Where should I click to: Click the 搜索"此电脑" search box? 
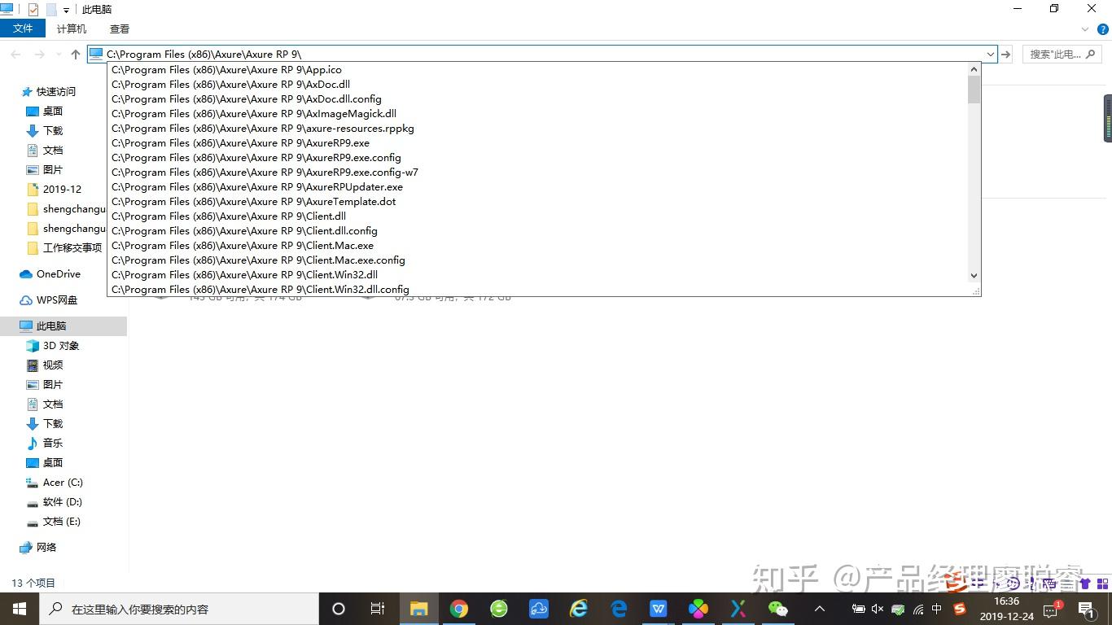click(1062, 55)
